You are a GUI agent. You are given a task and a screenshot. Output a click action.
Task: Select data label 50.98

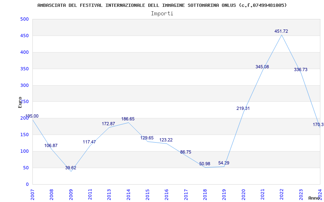205,164
